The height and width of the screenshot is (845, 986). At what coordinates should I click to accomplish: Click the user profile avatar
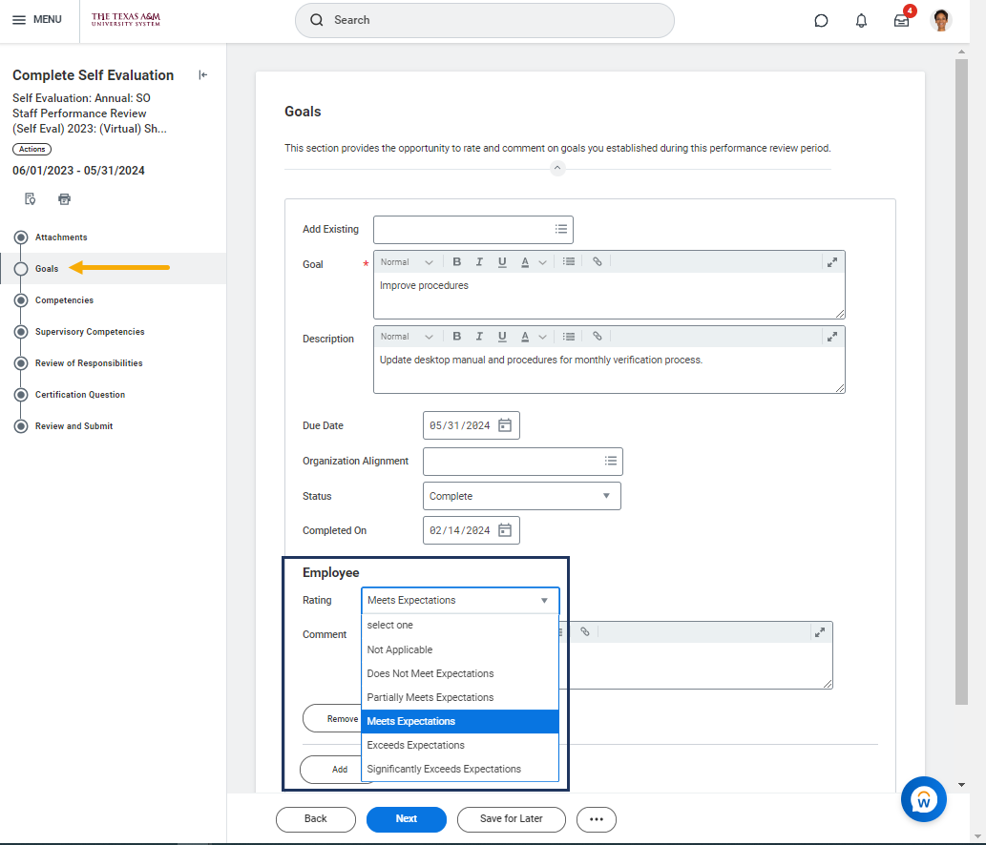[941, 20]
